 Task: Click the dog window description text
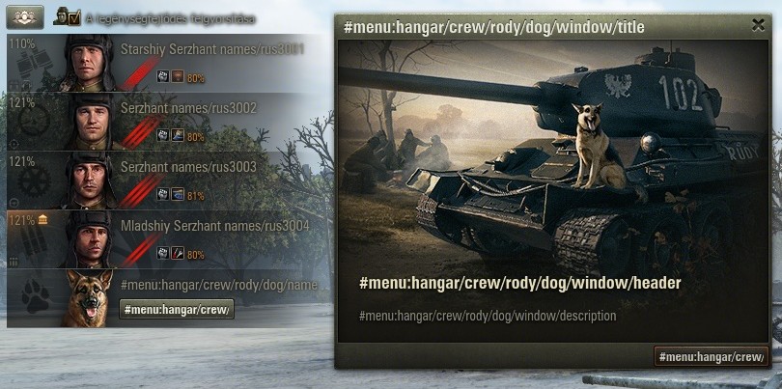click(488, 316)
